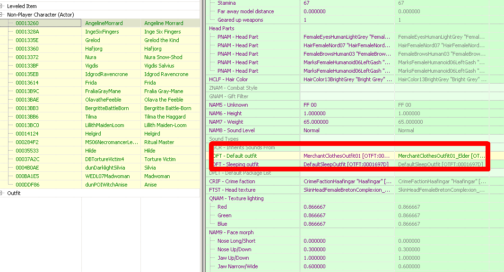Click the name Torture Victim
The height and width of the screenshot is (272, 504).
tap(160, 159)
